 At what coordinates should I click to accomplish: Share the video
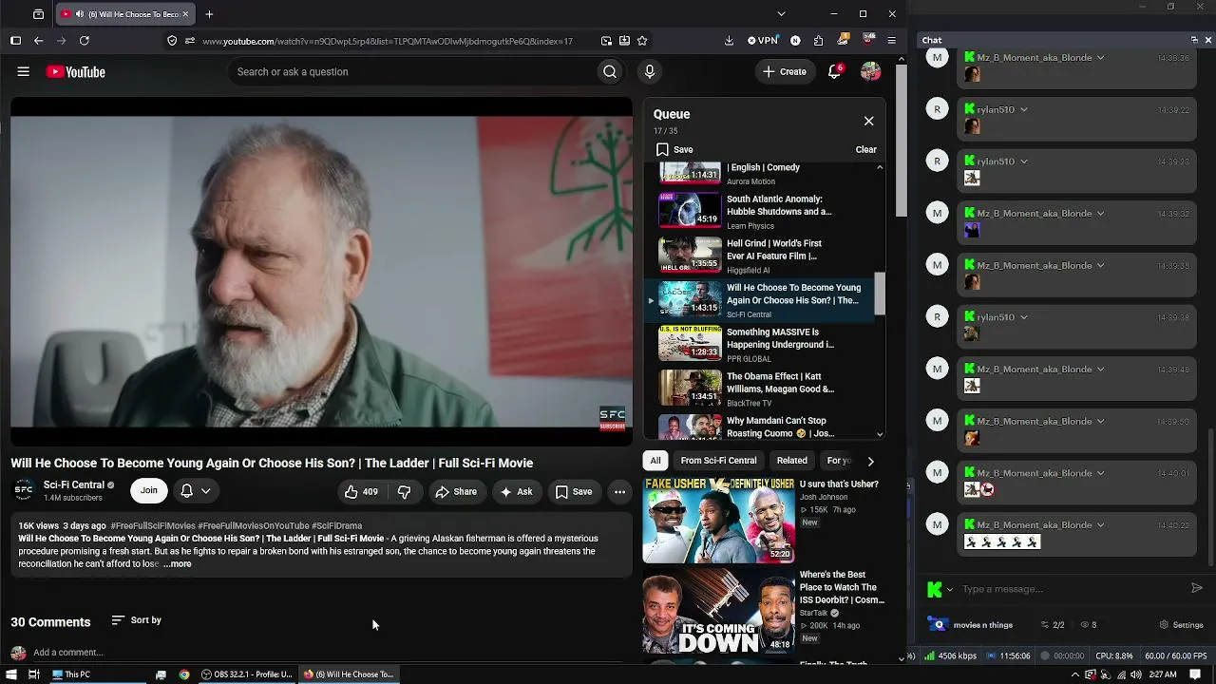tap(456, 491)
